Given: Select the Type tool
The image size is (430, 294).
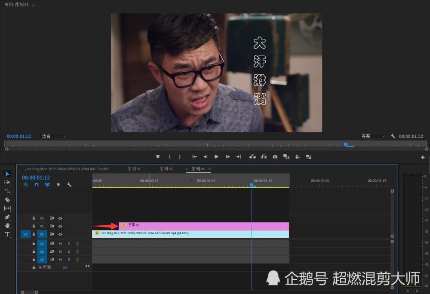Looking at the screenshot, I should click(x=7, y=234).
